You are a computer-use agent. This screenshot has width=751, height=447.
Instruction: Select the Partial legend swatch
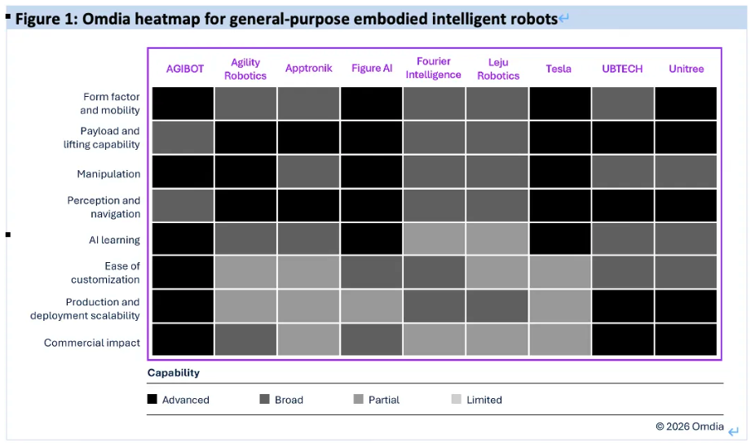coord(359,399)
